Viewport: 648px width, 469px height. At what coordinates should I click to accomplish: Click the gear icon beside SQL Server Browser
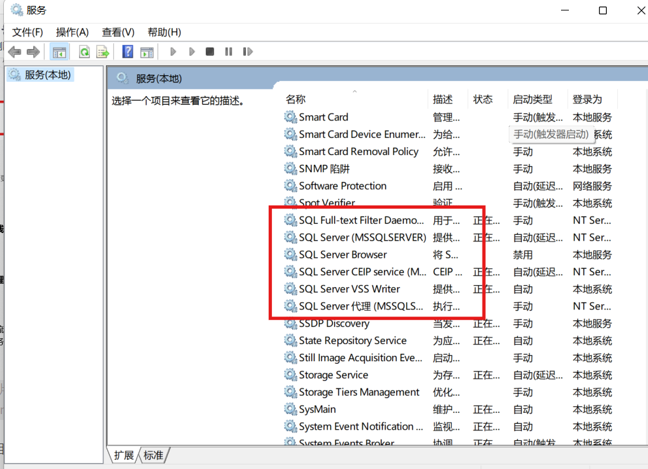coord(290,254)
